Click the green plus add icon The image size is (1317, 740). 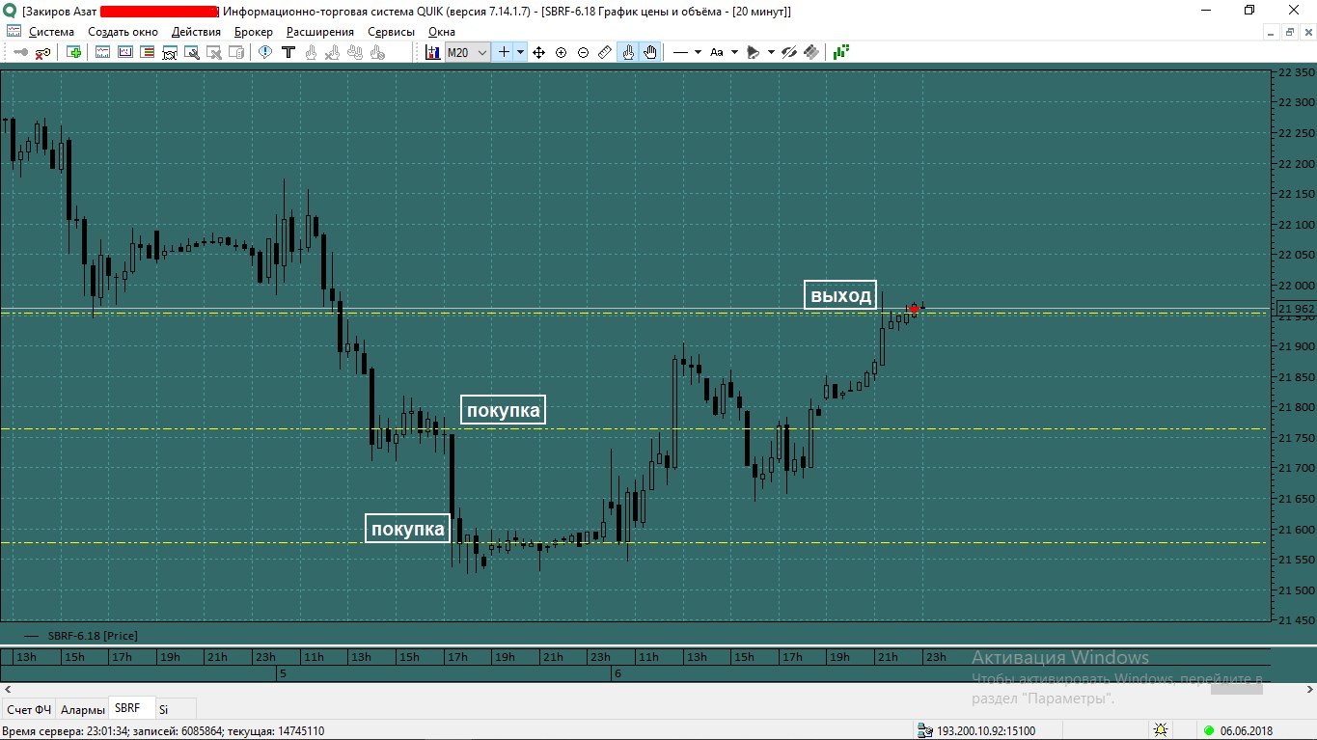tap(74, 52)
